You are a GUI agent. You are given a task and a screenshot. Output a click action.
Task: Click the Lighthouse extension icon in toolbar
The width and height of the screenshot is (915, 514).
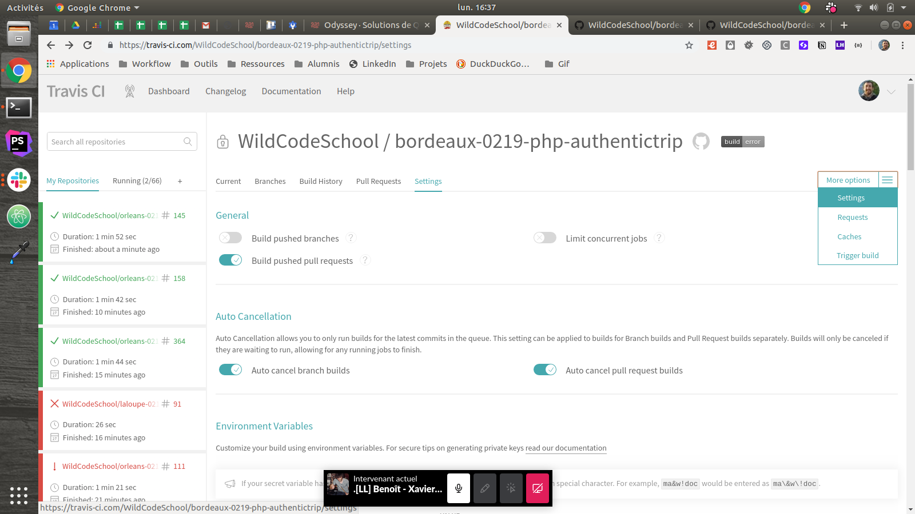[x=840, y=45]
